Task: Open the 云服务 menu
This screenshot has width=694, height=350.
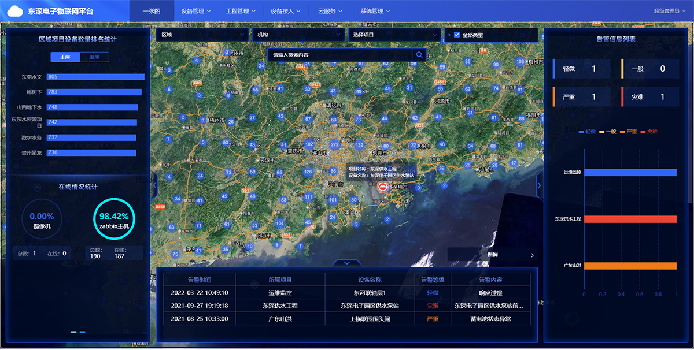Action: point(330,11)
